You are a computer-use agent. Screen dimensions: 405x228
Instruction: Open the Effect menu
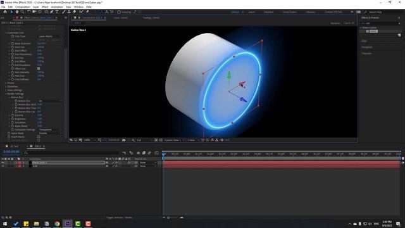(x=45, y=7)
